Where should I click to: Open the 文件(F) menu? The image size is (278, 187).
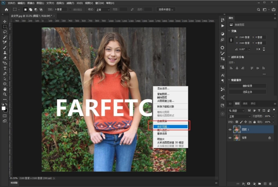(x=11, y=3)
